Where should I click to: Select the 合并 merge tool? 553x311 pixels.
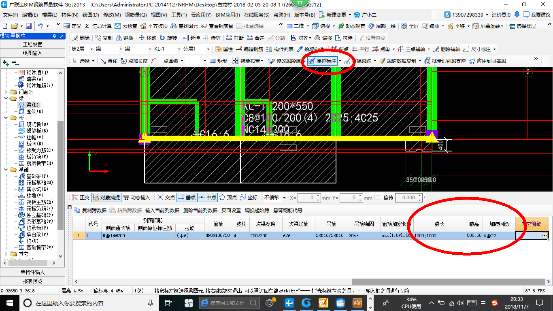(255, 38)
